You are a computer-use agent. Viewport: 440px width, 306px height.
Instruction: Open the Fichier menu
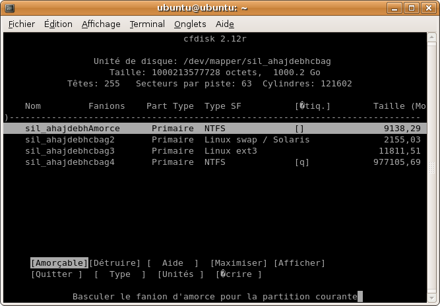coord(22,24)
